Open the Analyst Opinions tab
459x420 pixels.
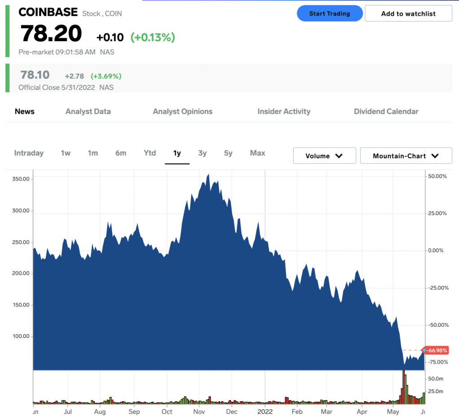click(183, 112)
